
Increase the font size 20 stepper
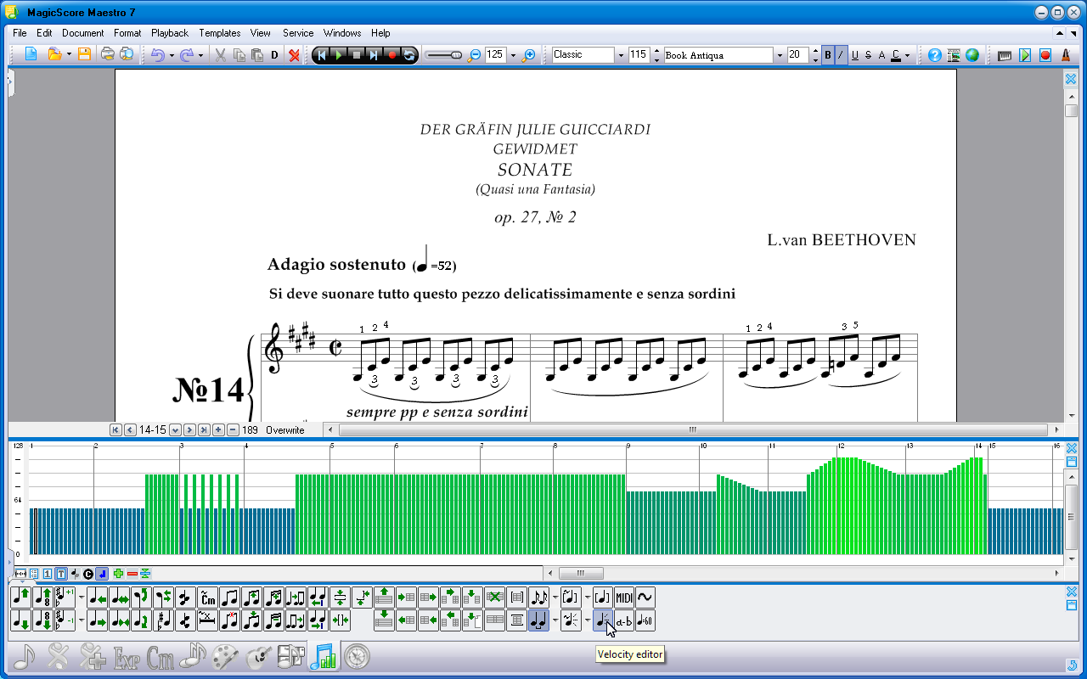click(x=814, y=51)
